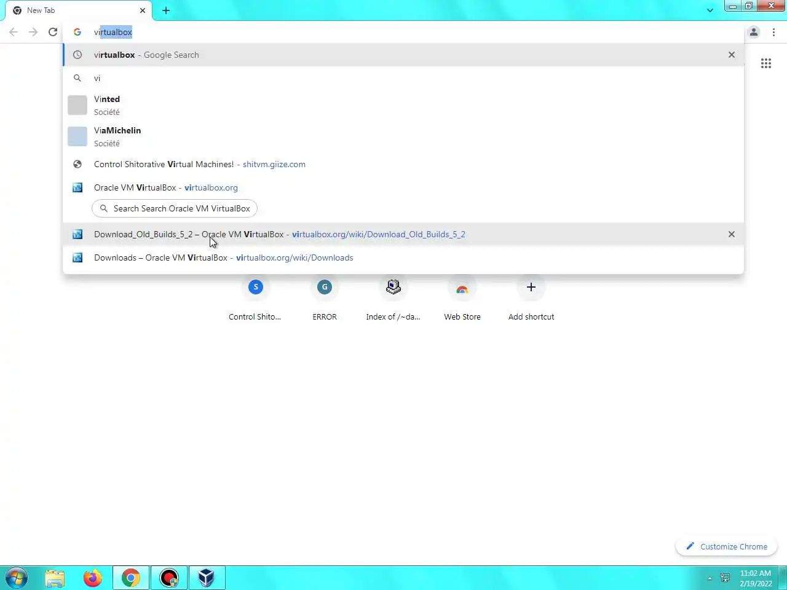Viewport: 787px width, 590px height.
Task: Click the Add shortcut tile
Action: tap(531, 297)
